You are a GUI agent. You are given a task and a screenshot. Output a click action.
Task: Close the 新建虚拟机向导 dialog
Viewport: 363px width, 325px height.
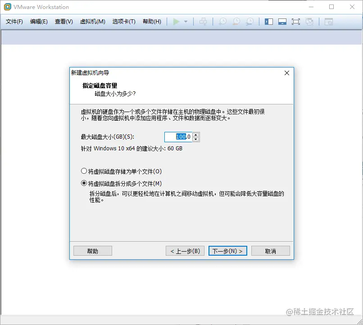pyautogui.click(x=287, y=73)
